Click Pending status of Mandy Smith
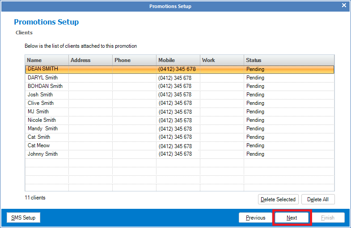 255,129
